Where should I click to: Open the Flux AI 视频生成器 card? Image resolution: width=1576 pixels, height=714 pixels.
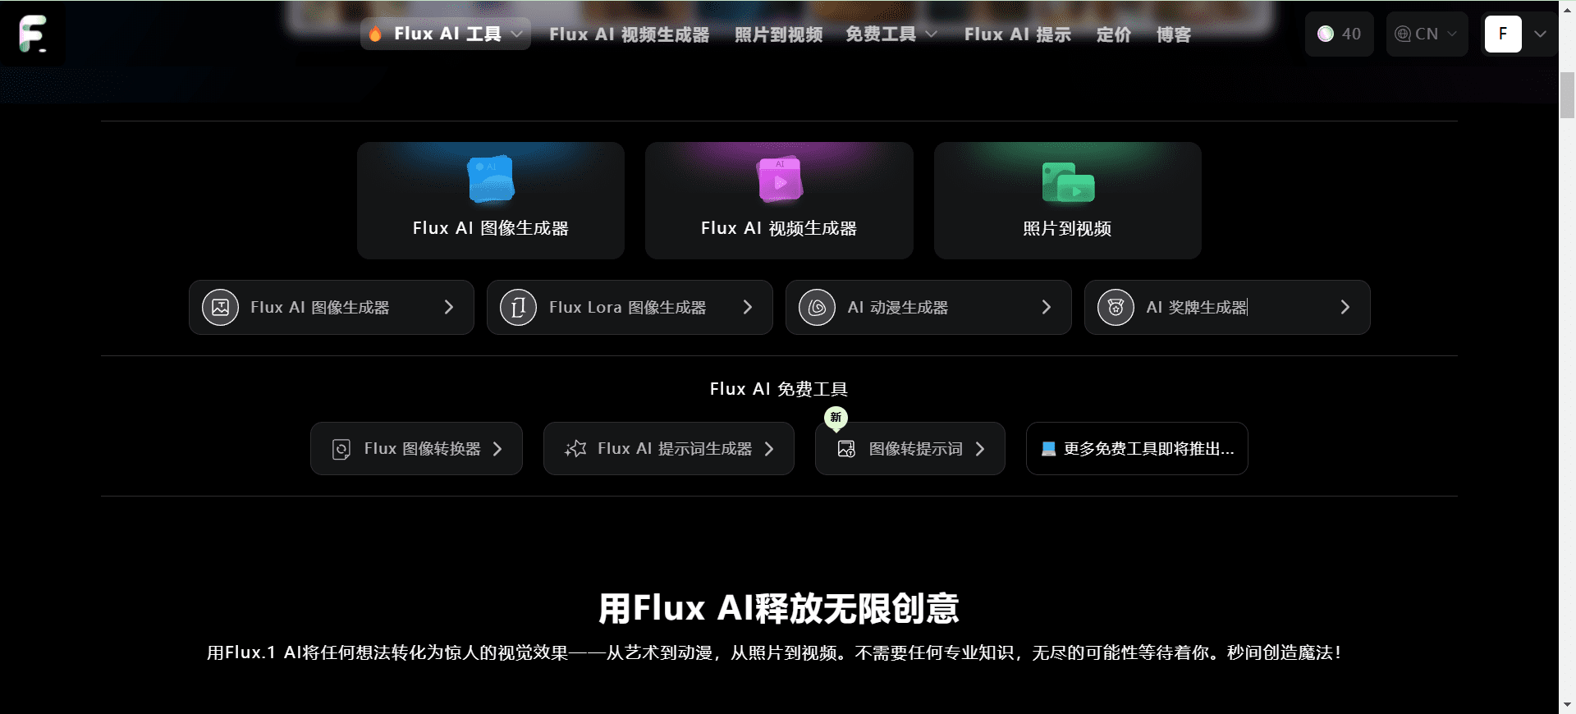click(779, 200)
